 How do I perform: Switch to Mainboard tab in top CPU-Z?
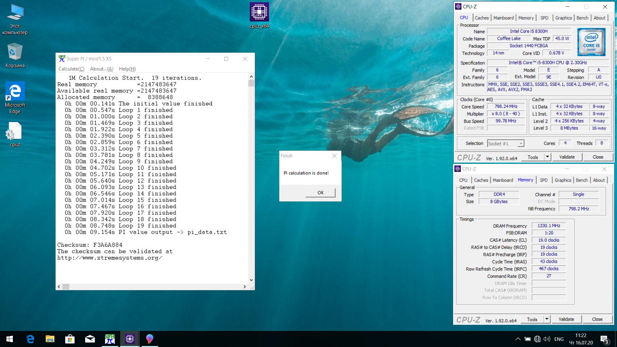point(504,18)
